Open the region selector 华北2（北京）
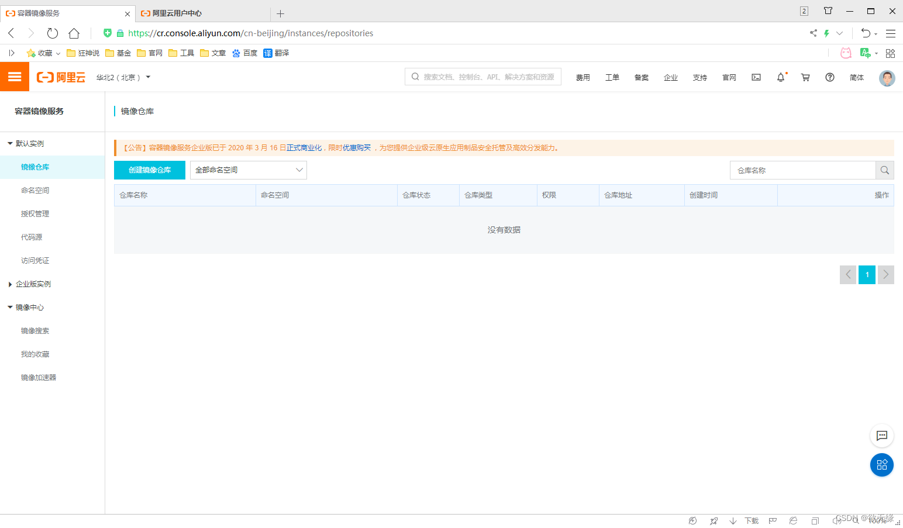 (x=123, y=77)
